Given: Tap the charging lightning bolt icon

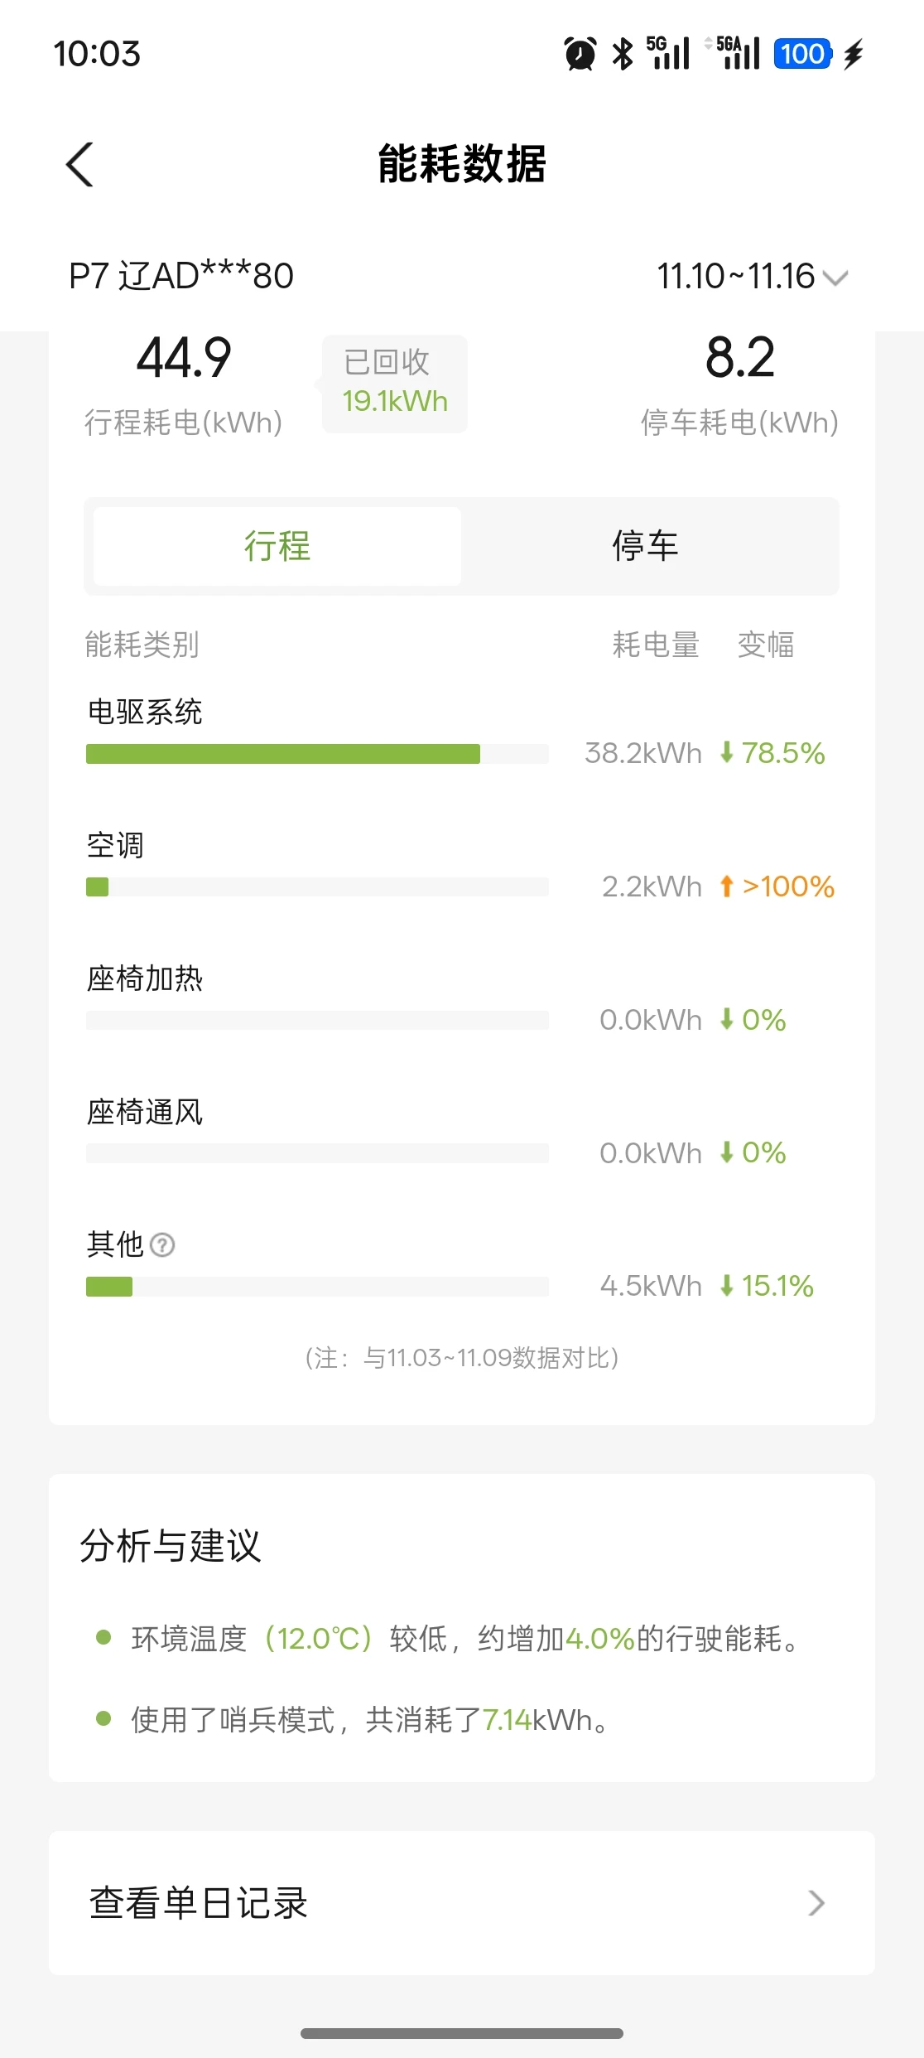Looking at the screenshot, I should click(x=853, y=55).
